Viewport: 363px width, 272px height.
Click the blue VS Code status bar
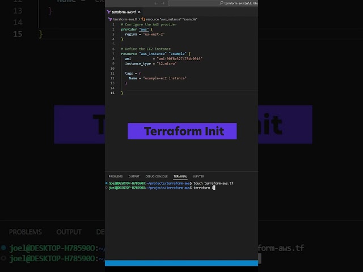(181, 263)
